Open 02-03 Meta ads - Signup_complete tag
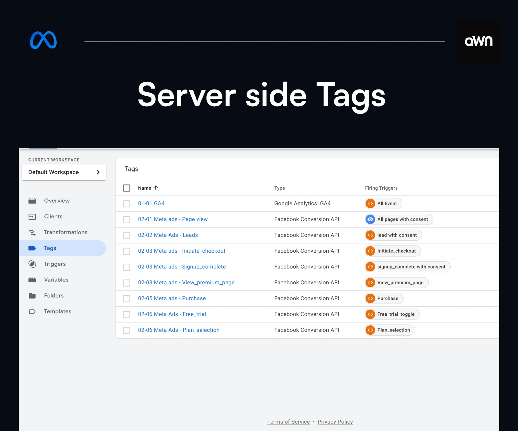The image size is (518, 431). click(182, 267)
